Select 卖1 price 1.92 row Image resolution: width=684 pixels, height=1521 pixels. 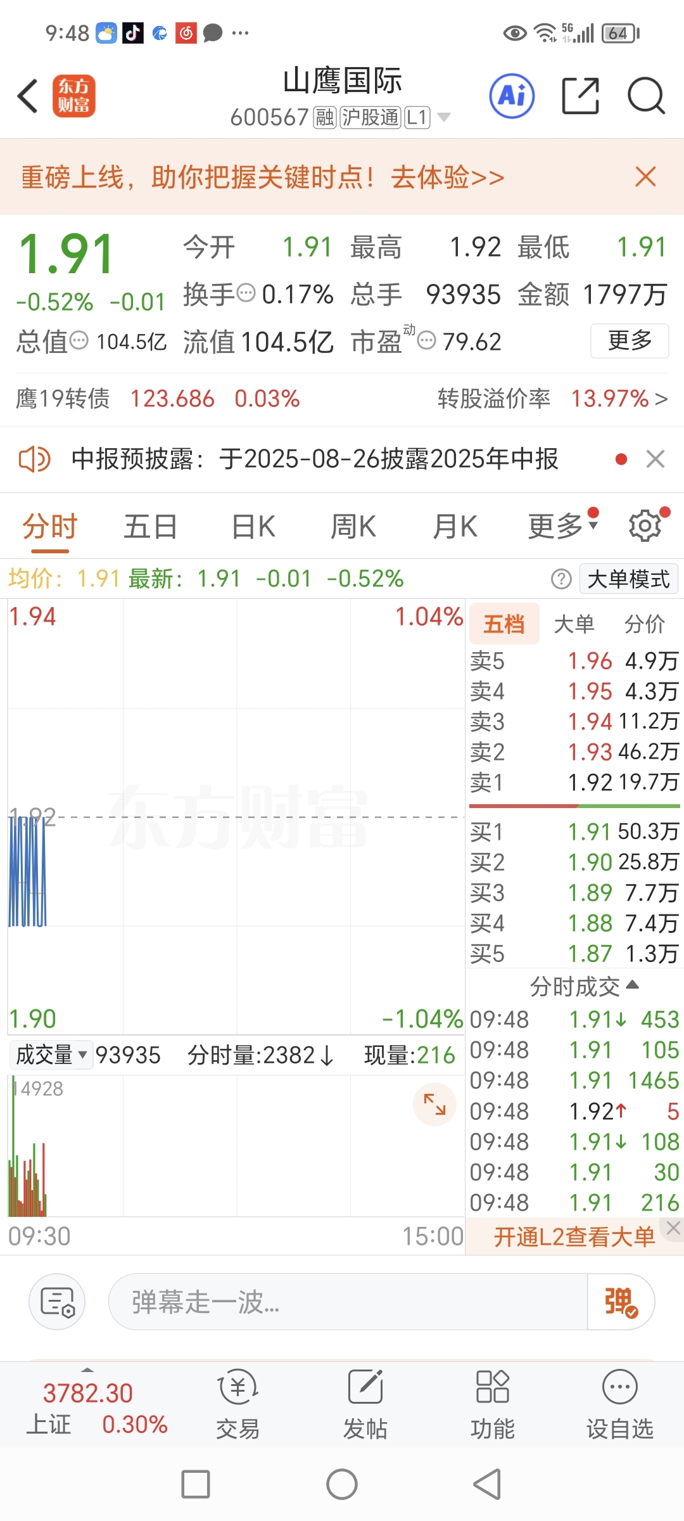tap(574, 783)
